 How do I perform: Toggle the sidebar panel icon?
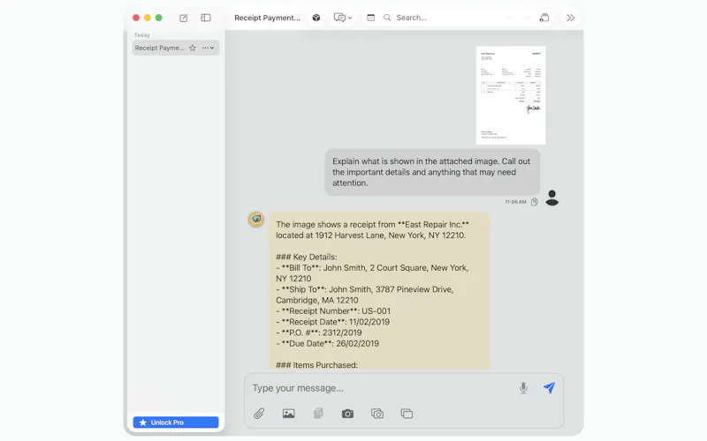pos(206,18)
